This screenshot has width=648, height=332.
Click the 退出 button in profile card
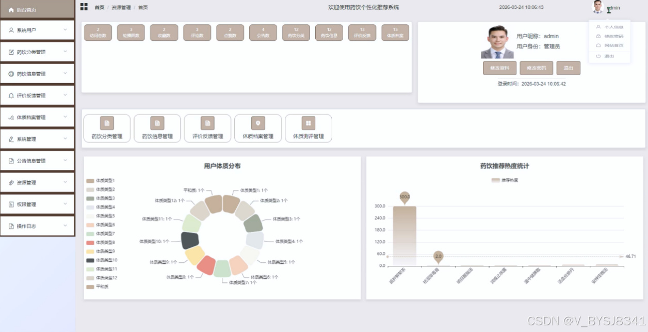point(569,68)
